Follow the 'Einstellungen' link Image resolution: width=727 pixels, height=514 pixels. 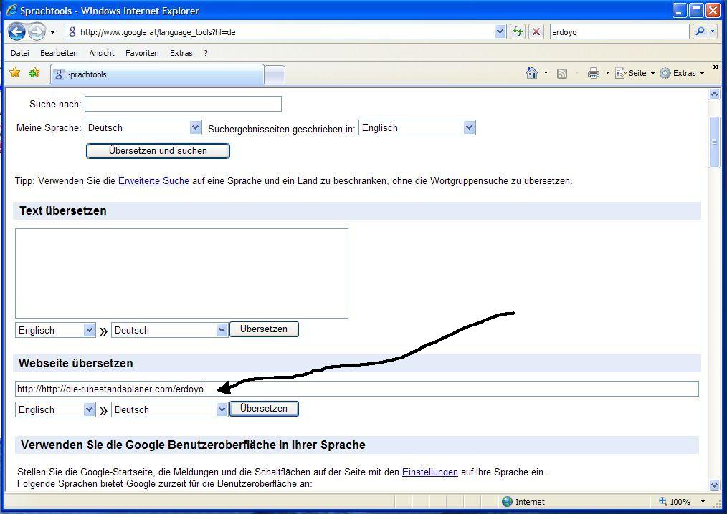[429, 472]
